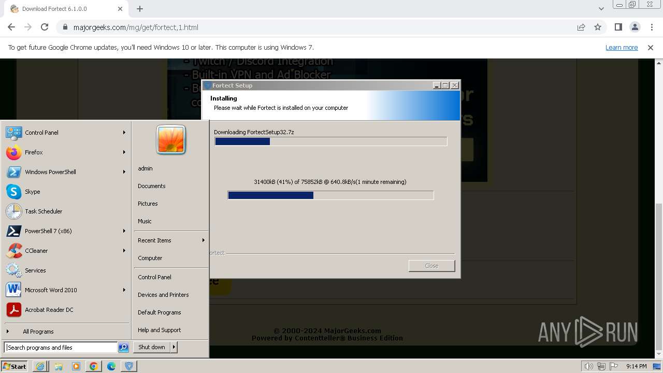Click Learn more link in Chrome notice

click(x=622, y=47)
